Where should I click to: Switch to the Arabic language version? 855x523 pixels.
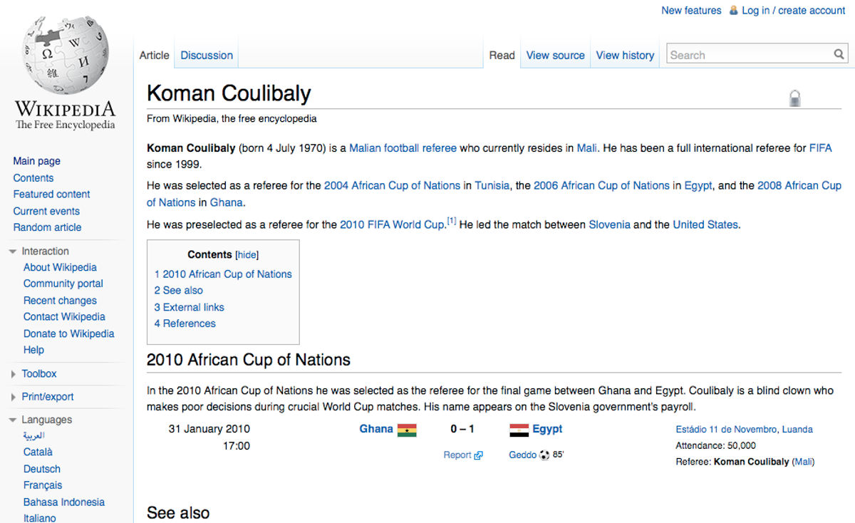33,435
